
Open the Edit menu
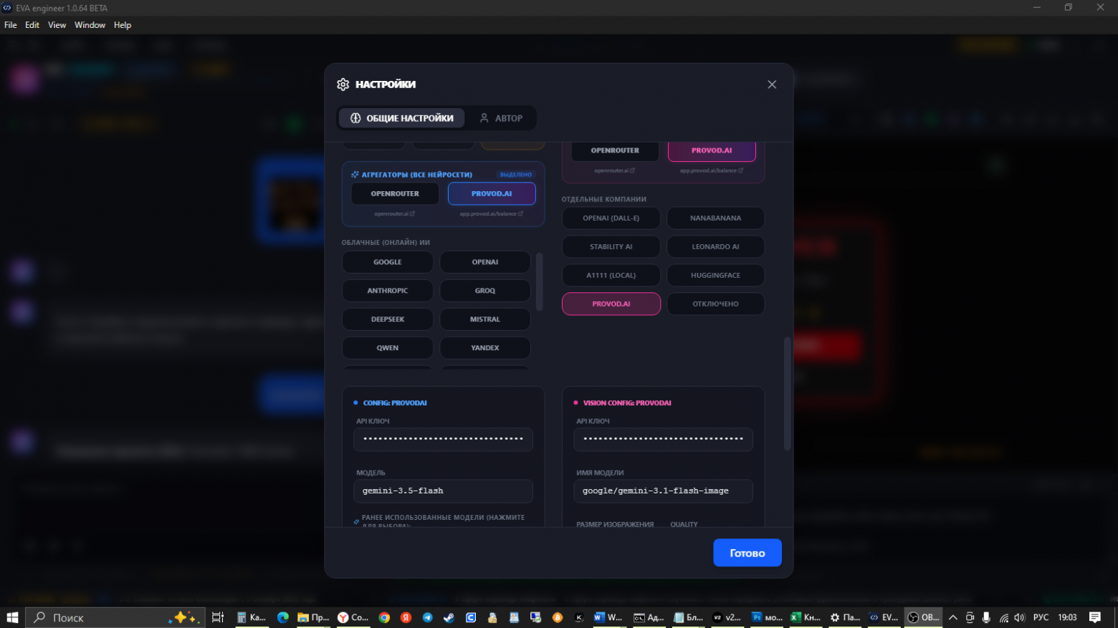tap(32, 25)
